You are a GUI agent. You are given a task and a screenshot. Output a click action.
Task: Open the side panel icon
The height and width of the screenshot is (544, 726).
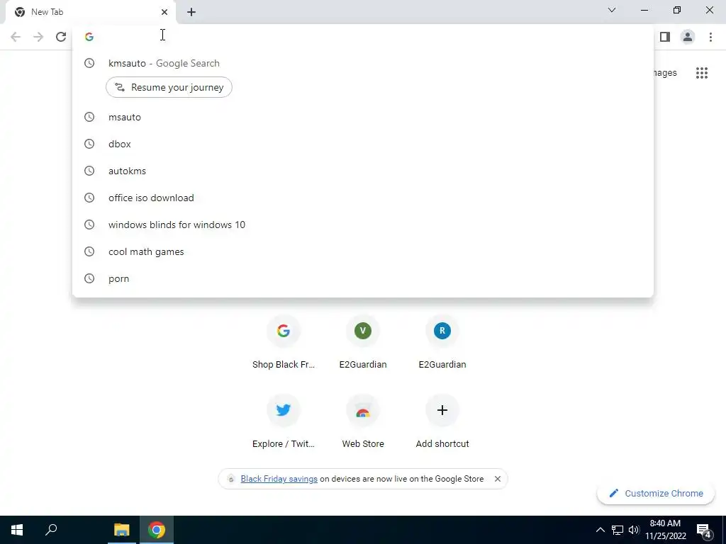pyautogui.click(x=665, y=37)
